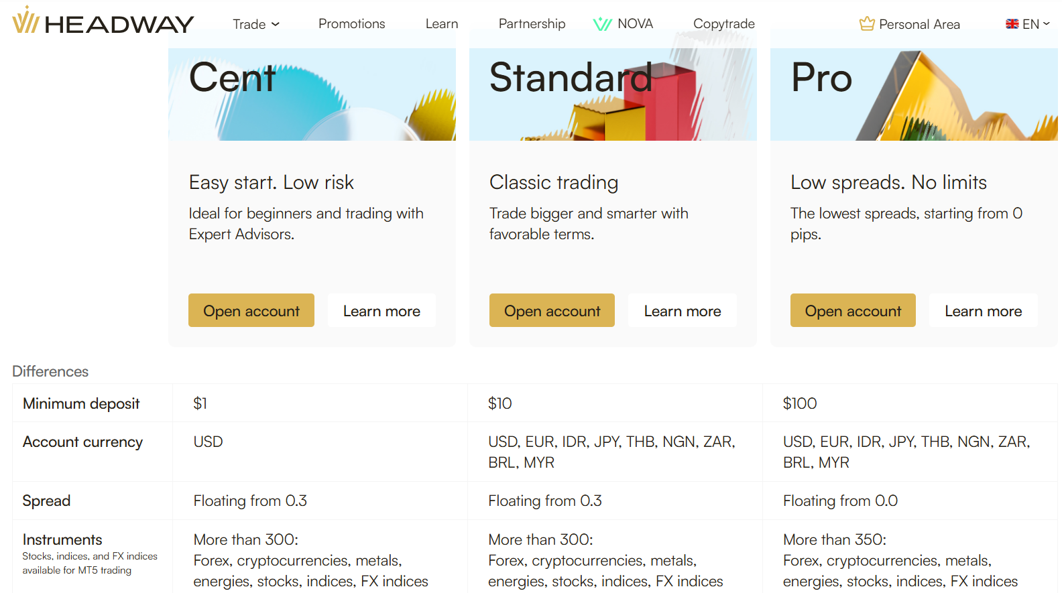The image size is (1062, 593).
Task: Click the UK flag language icon
Action: [1012, 24]
